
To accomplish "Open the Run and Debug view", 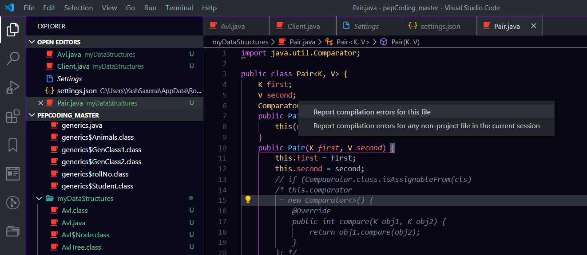I will tap(13, 87).
